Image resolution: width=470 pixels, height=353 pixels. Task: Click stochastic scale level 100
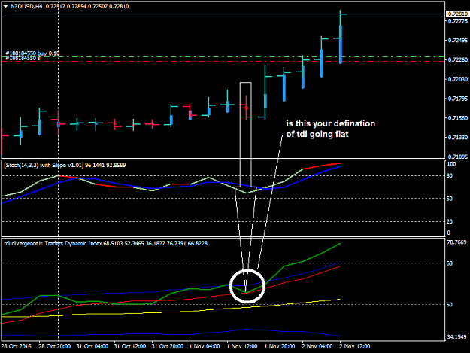click(x=451, y=164)
